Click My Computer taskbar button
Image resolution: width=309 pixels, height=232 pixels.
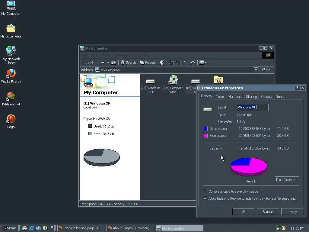[x=180, y=228]
